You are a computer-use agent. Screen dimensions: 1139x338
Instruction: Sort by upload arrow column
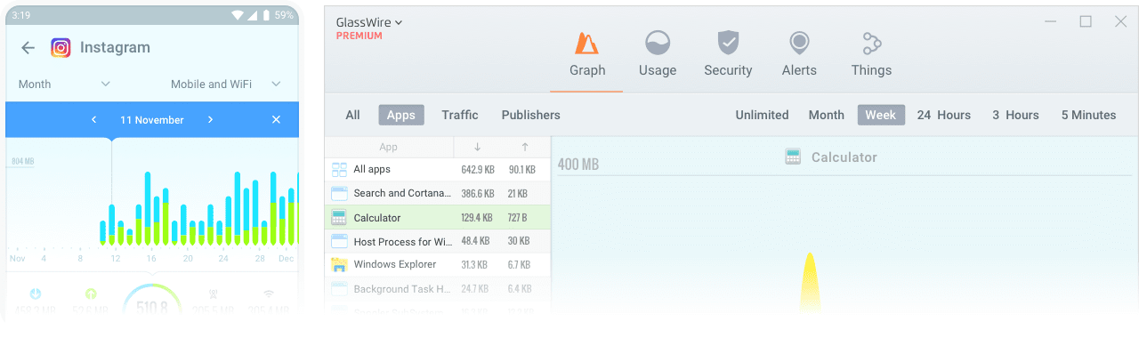pyautogui.click(x=525, y=147)
